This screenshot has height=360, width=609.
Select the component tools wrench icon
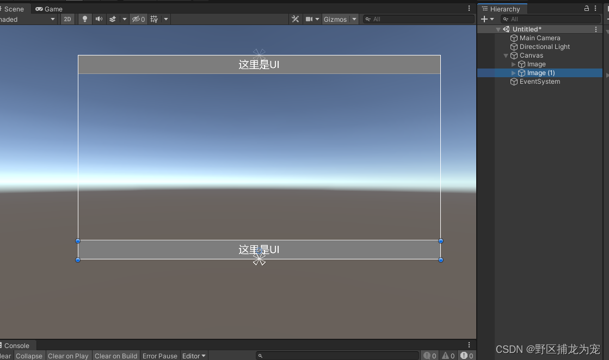(295, 19)
